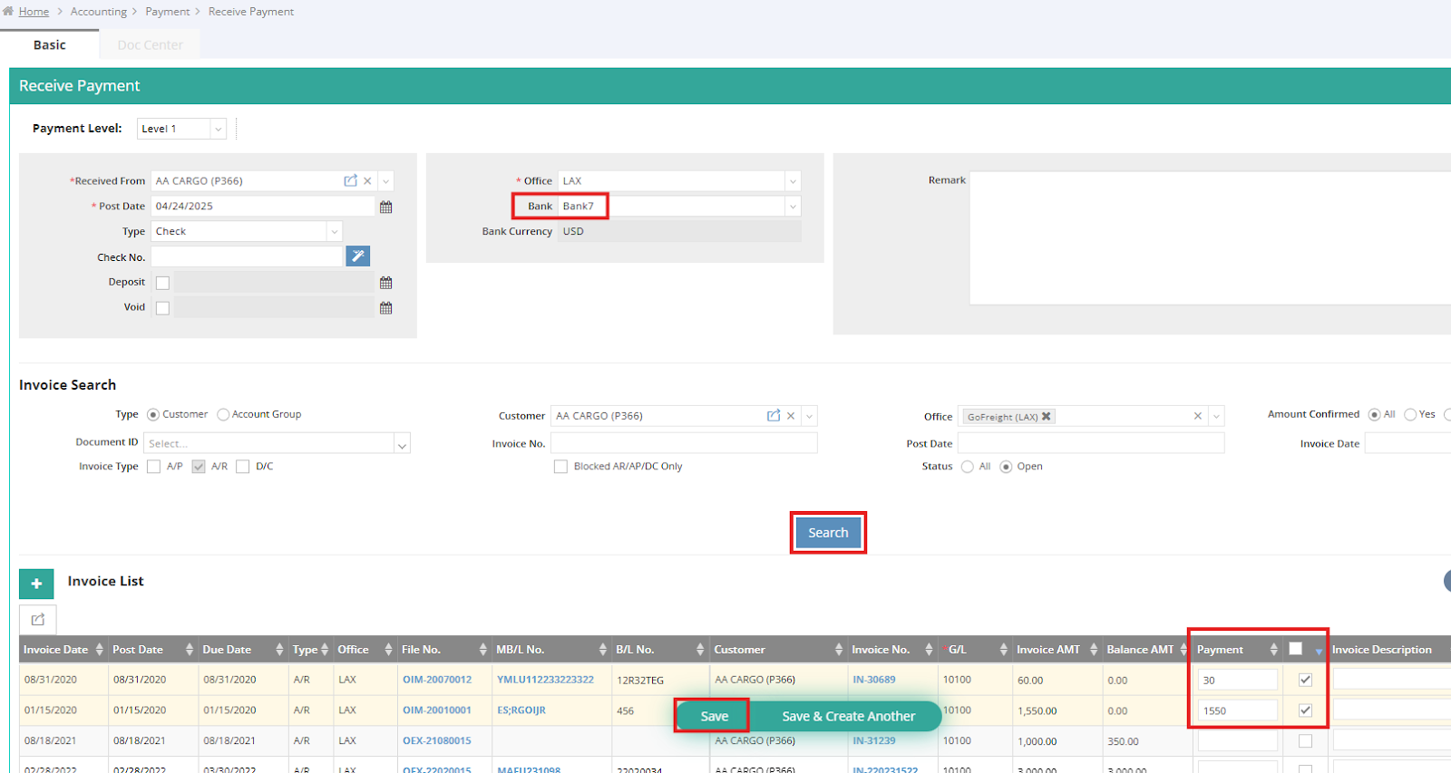1451x773 pixels.
Task: Click the export icon under Invoice List
Action: [x=38, y=620]
